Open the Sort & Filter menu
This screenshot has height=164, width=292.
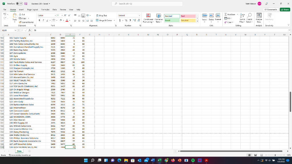pyautogui.click(x=242, y=18)
